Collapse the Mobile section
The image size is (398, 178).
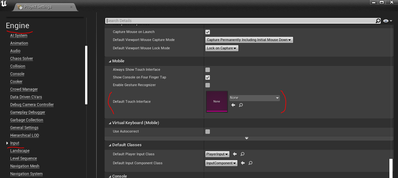(x=110, y=61)
